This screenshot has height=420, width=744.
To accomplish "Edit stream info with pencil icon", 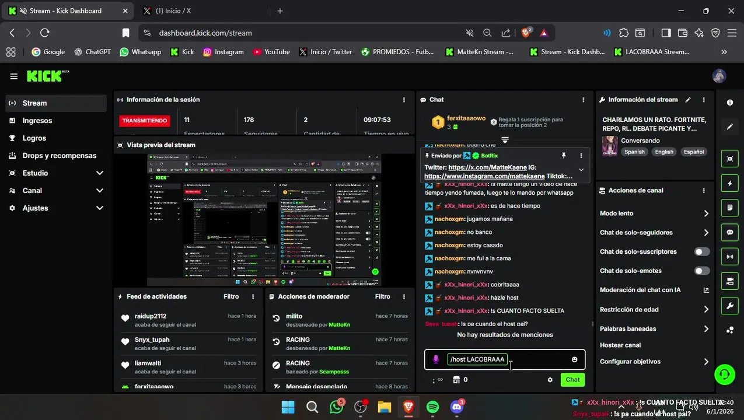I will pyautogui.click(x=688, y=100).
